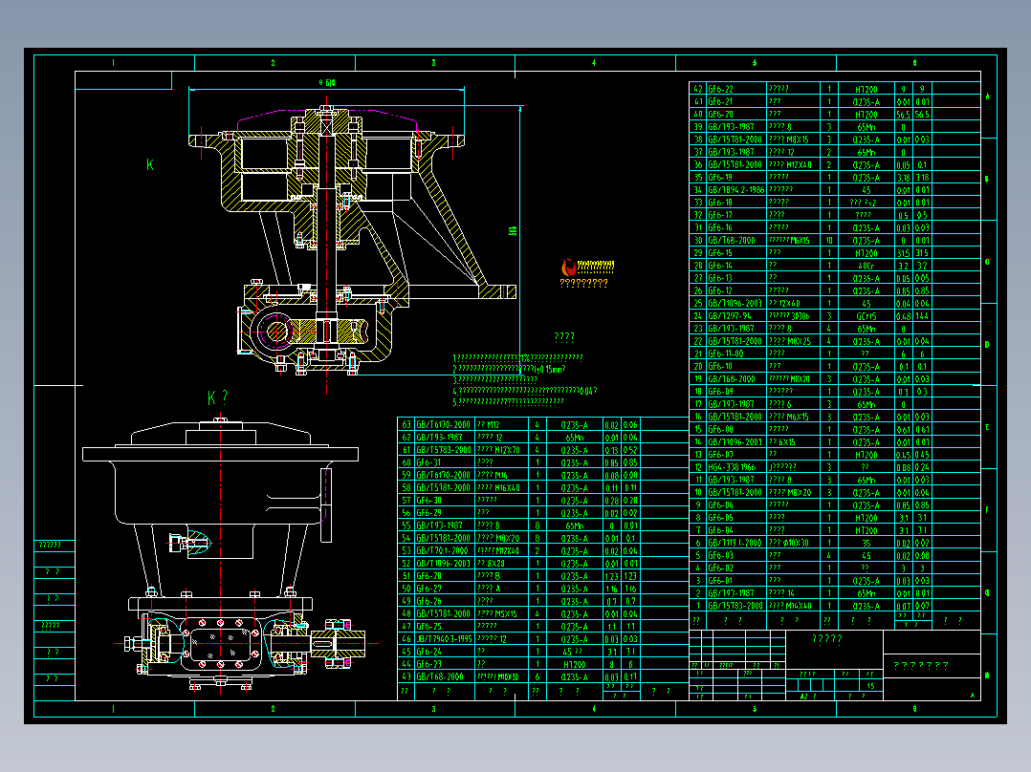Select the GF6-23 part code cell
Image resolution: width=1031 pixels, height=772 pixels.
tap(444, 664)
